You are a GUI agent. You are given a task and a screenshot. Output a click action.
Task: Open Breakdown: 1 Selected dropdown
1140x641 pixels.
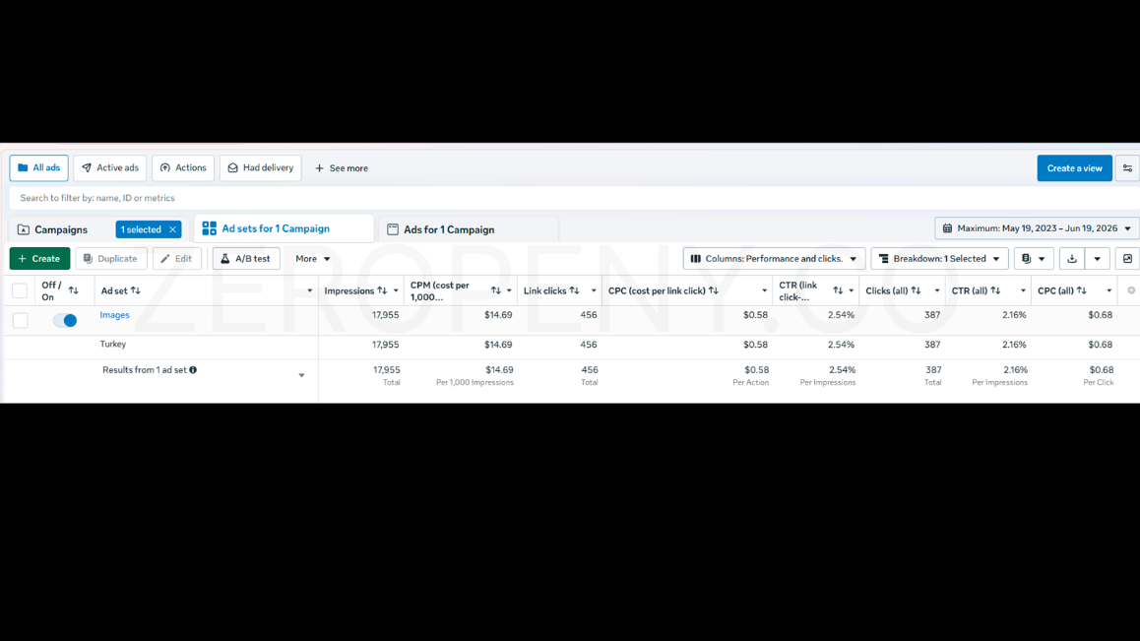(x=939, y=259)
